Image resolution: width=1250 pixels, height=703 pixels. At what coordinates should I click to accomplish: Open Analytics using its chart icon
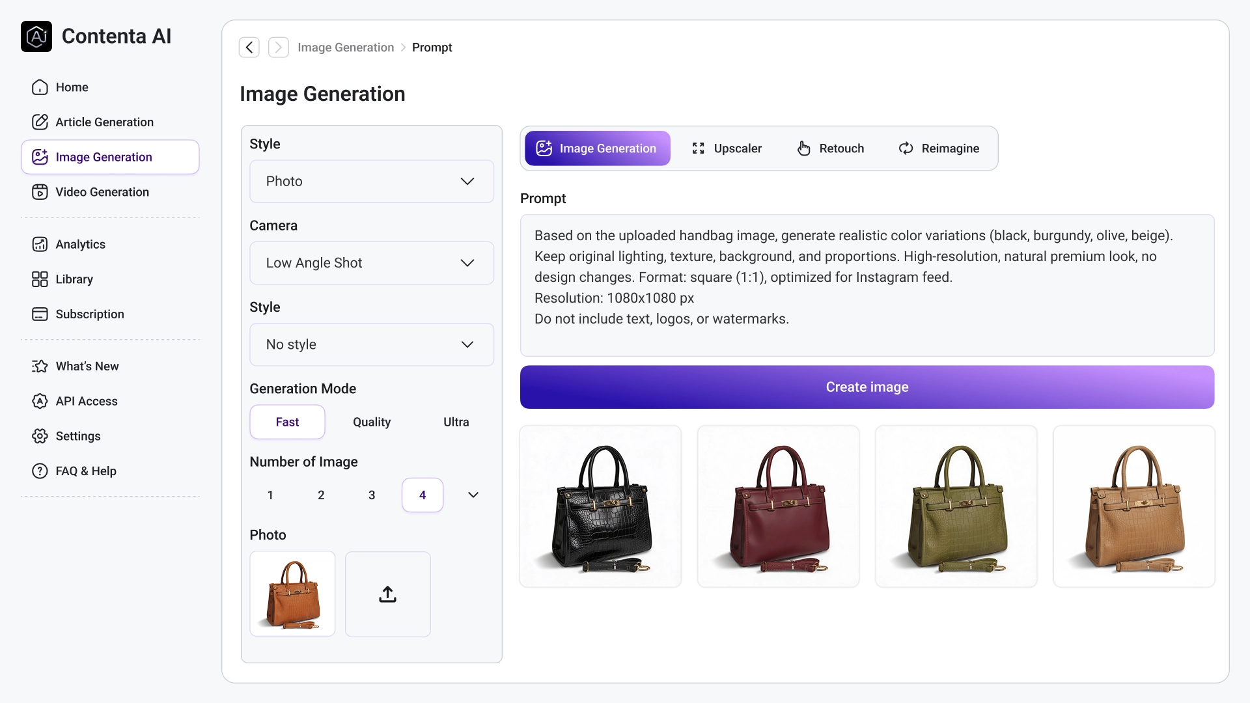40,244
